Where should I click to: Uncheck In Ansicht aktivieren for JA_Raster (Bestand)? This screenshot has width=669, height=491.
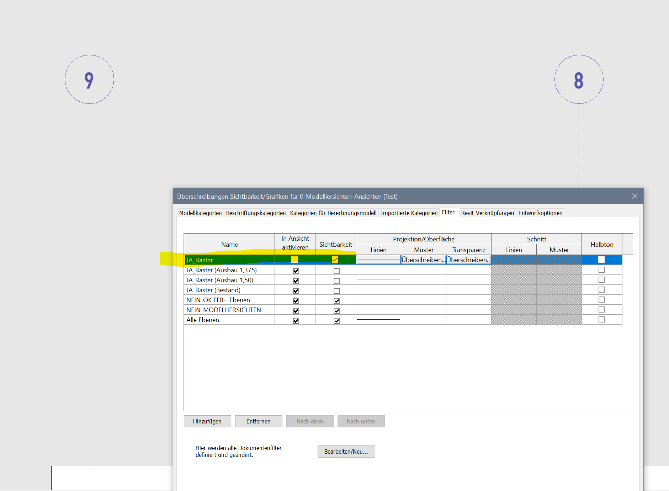pos(296,291)
